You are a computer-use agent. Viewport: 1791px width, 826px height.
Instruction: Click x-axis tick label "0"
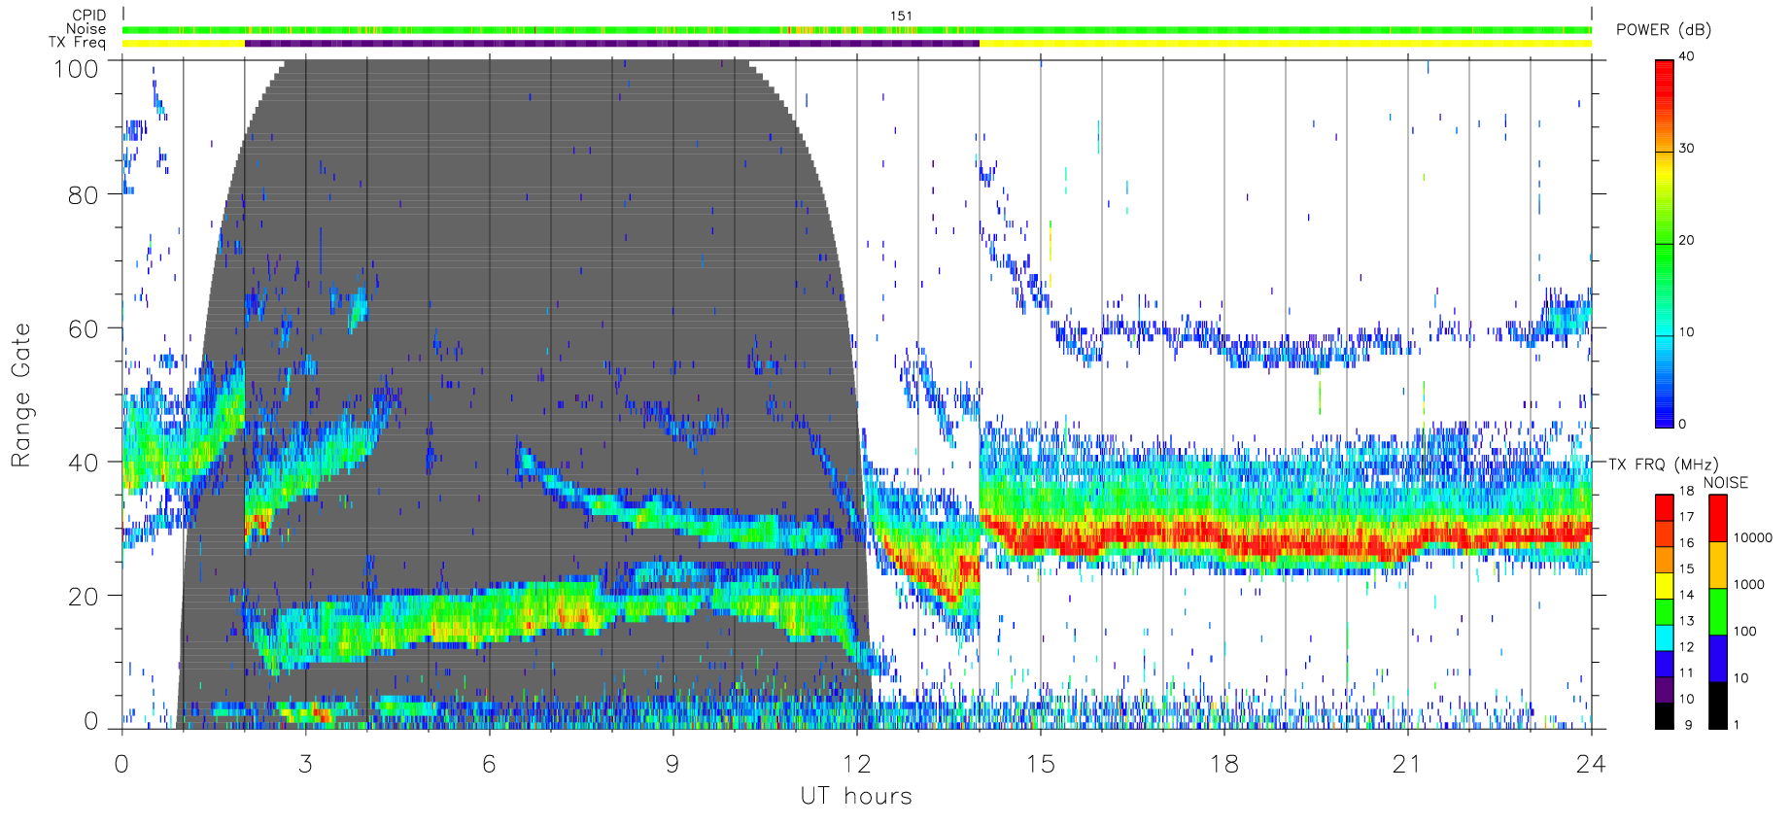[x=121, y=764]
